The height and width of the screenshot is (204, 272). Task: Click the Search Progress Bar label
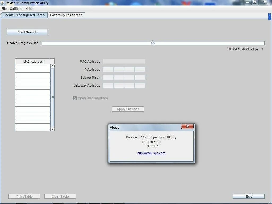click(22, 43)
